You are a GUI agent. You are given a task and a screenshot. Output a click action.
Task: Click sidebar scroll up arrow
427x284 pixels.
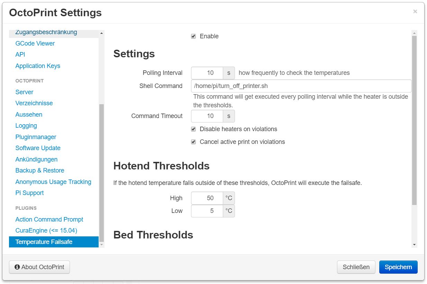tap(101, 33)
